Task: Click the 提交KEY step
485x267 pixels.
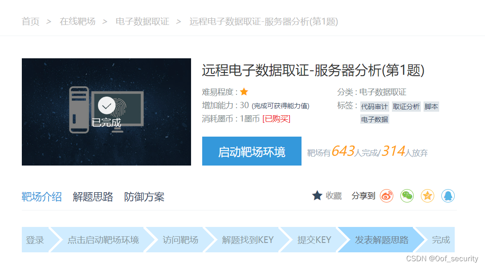Action: click(314, 240)
